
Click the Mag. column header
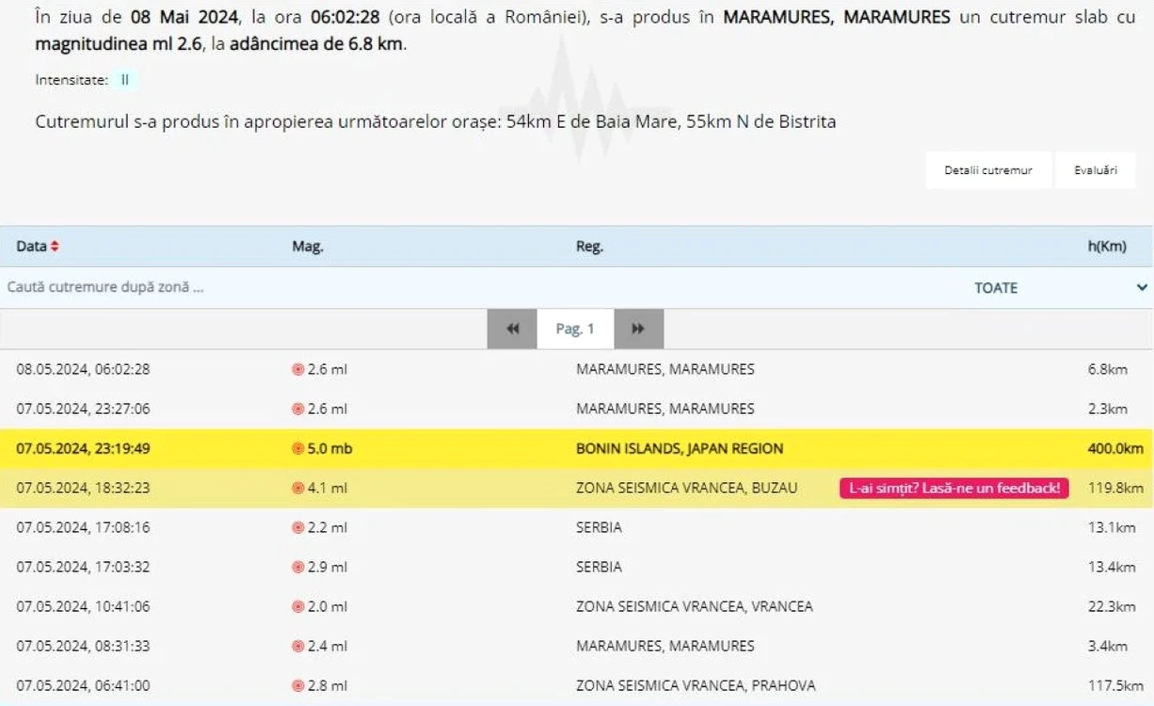point(308,247)
